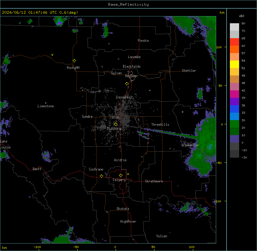The image size is (257, 251).
Task: Click the Strathmore label
Action: click(x=154, y=181)
